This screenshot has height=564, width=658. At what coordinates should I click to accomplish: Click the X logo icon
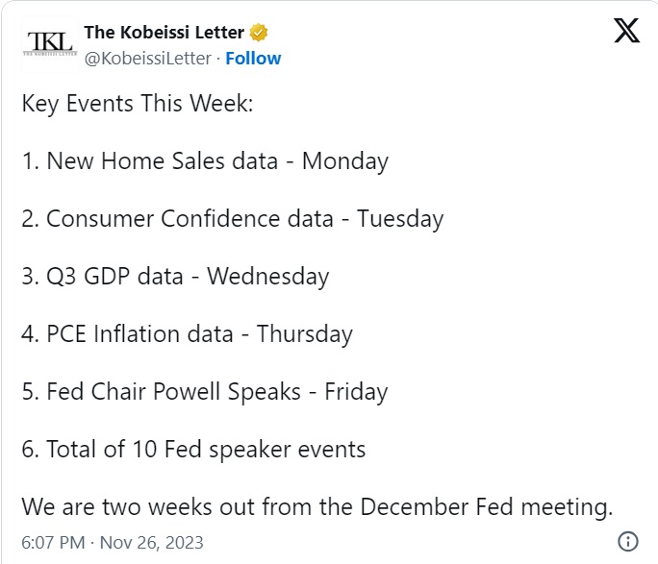(x=626, y=30)
